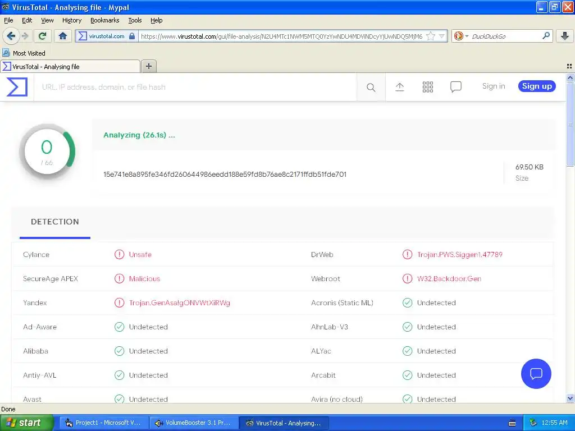Click the page scrollbar up arrow

(x=570, y=77)
